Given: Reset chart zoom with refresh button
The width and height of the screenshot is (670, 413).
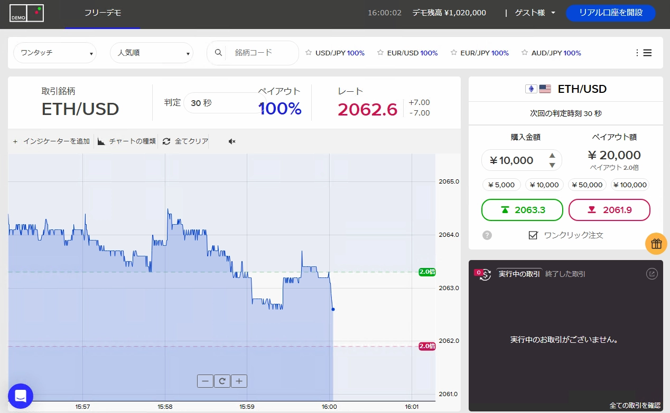Looking at the screenshot, I should [x=222, y=381].
